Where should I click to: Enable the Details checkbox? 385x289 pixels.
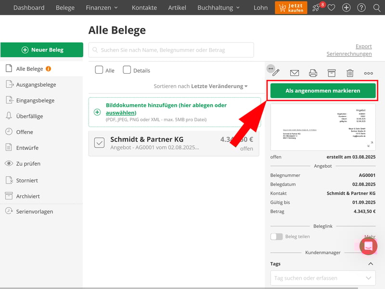[x=127, y=70]
